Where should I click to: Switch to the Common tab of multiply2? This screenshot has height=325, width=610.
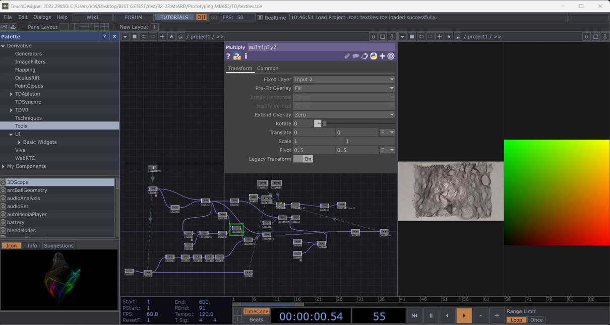click(x=267, y=69)
